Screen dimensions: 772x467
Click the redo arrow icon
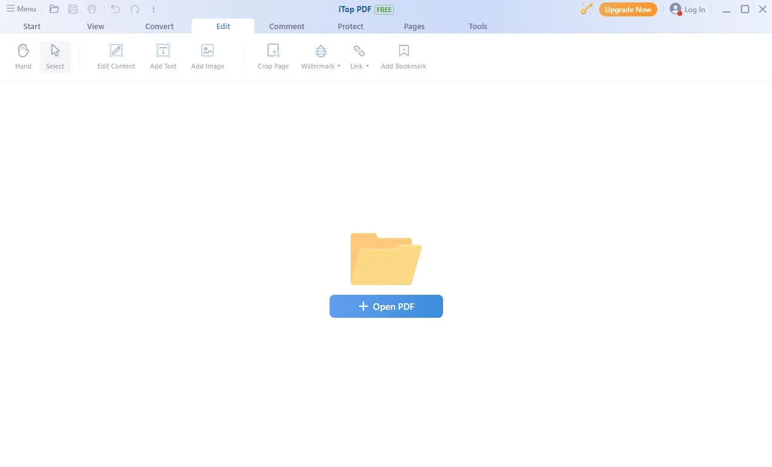(x=135, y=9)
